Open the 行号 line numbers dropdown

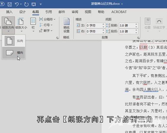pyautogui.click(x=46, y=25)
